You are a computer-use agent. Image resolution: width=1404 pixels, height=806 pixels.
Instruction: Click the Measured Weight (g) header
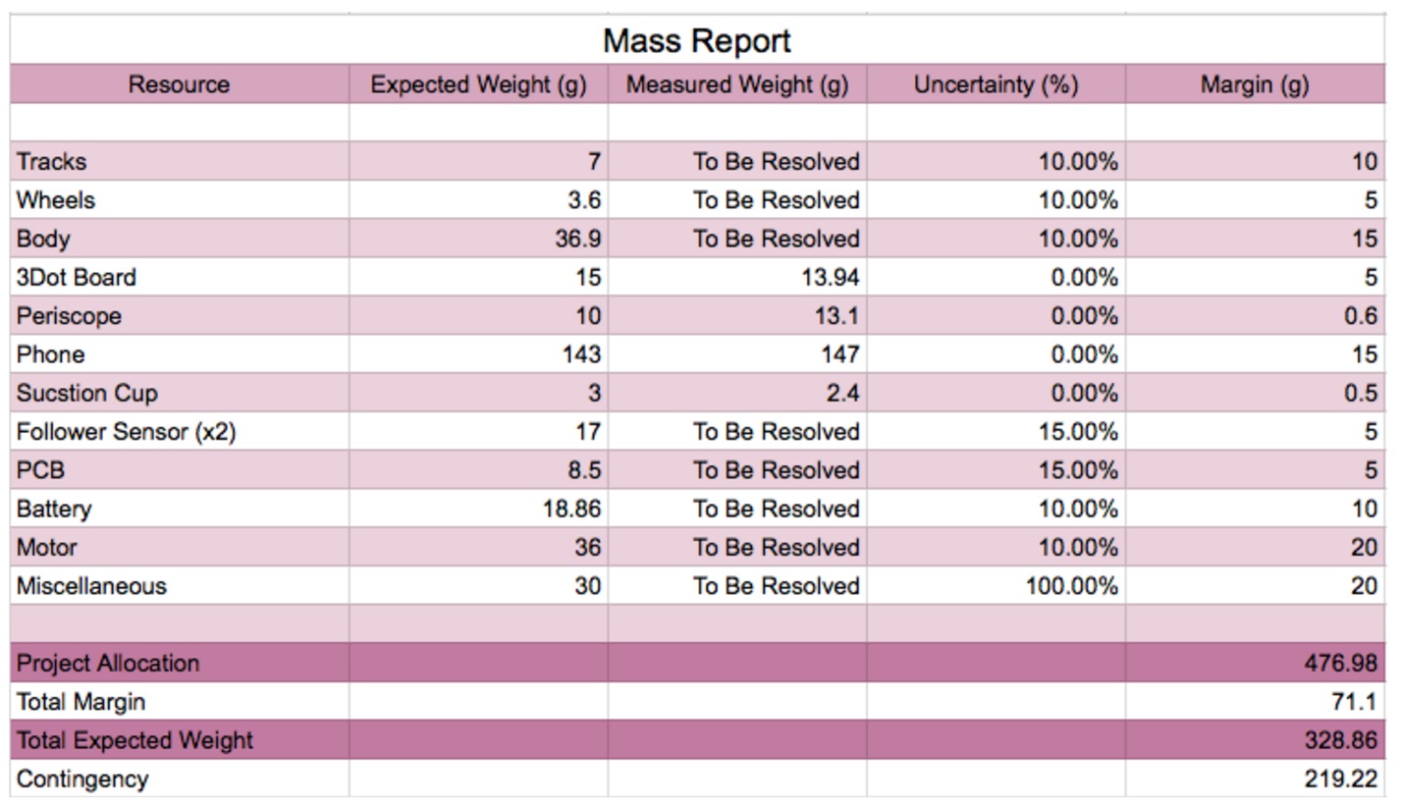pyautogui.click(x=737, y=84)
